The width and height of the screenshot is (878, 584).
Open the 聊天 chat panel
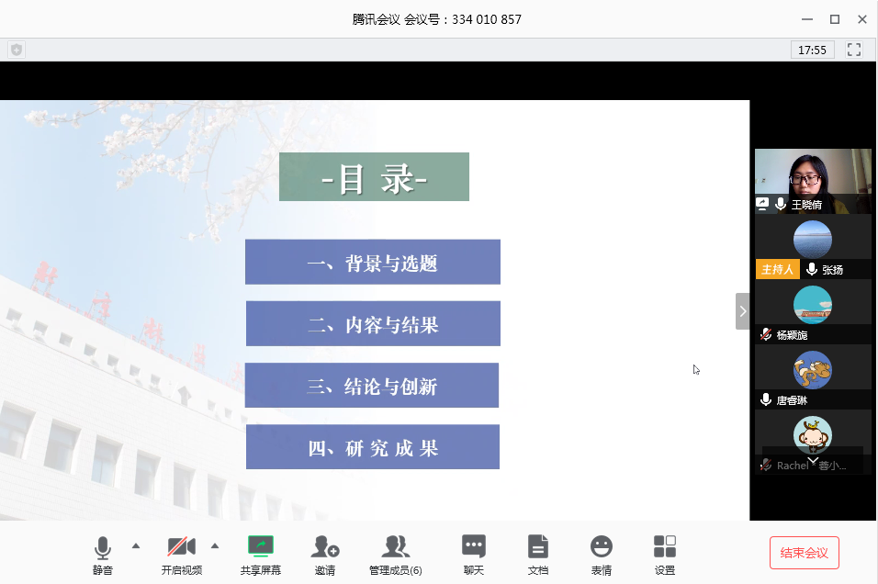click(x=474, y=556)
